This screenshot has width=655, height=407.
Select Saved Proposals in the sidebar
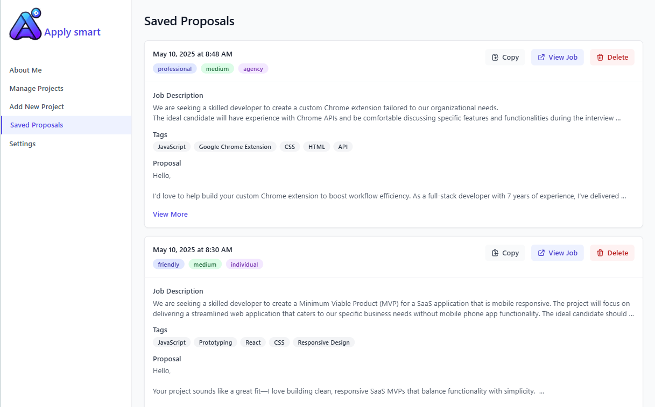pyautogui.click(x=66, y=125)
